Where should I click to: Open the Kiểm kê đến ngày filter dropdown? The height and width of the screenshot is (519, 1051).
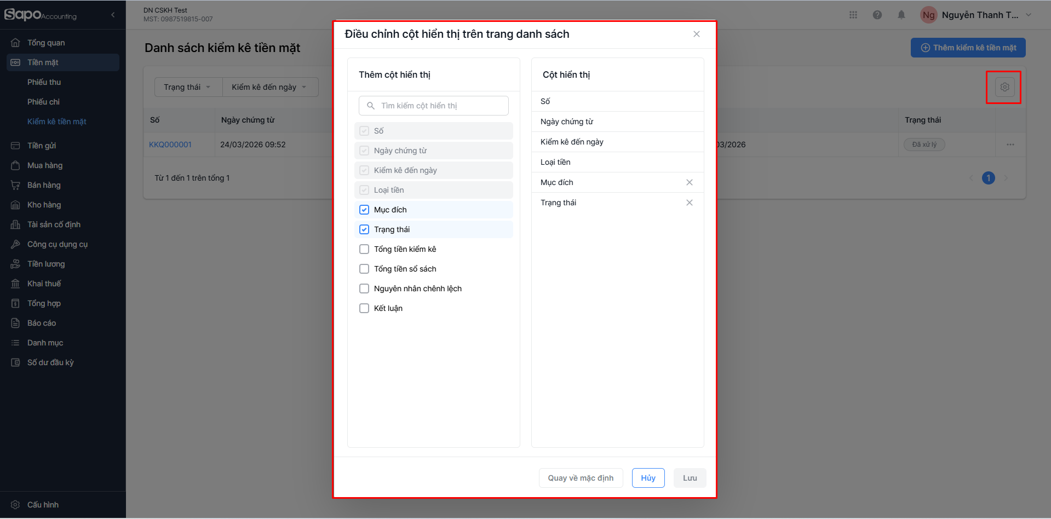(270, 87)
